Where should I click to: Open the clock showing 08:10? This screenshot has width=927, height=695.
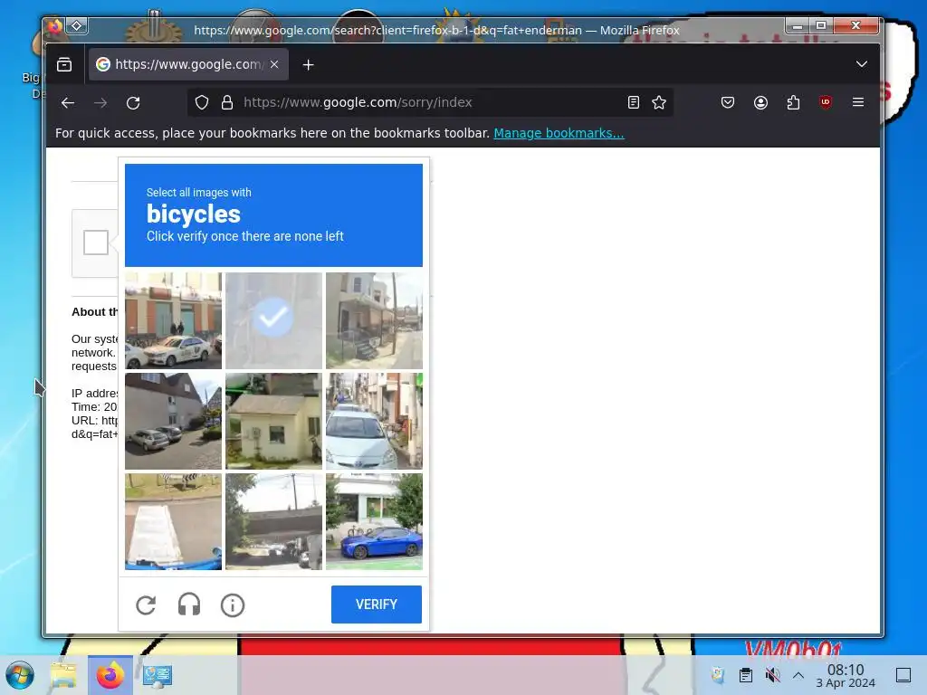point(846,675)
